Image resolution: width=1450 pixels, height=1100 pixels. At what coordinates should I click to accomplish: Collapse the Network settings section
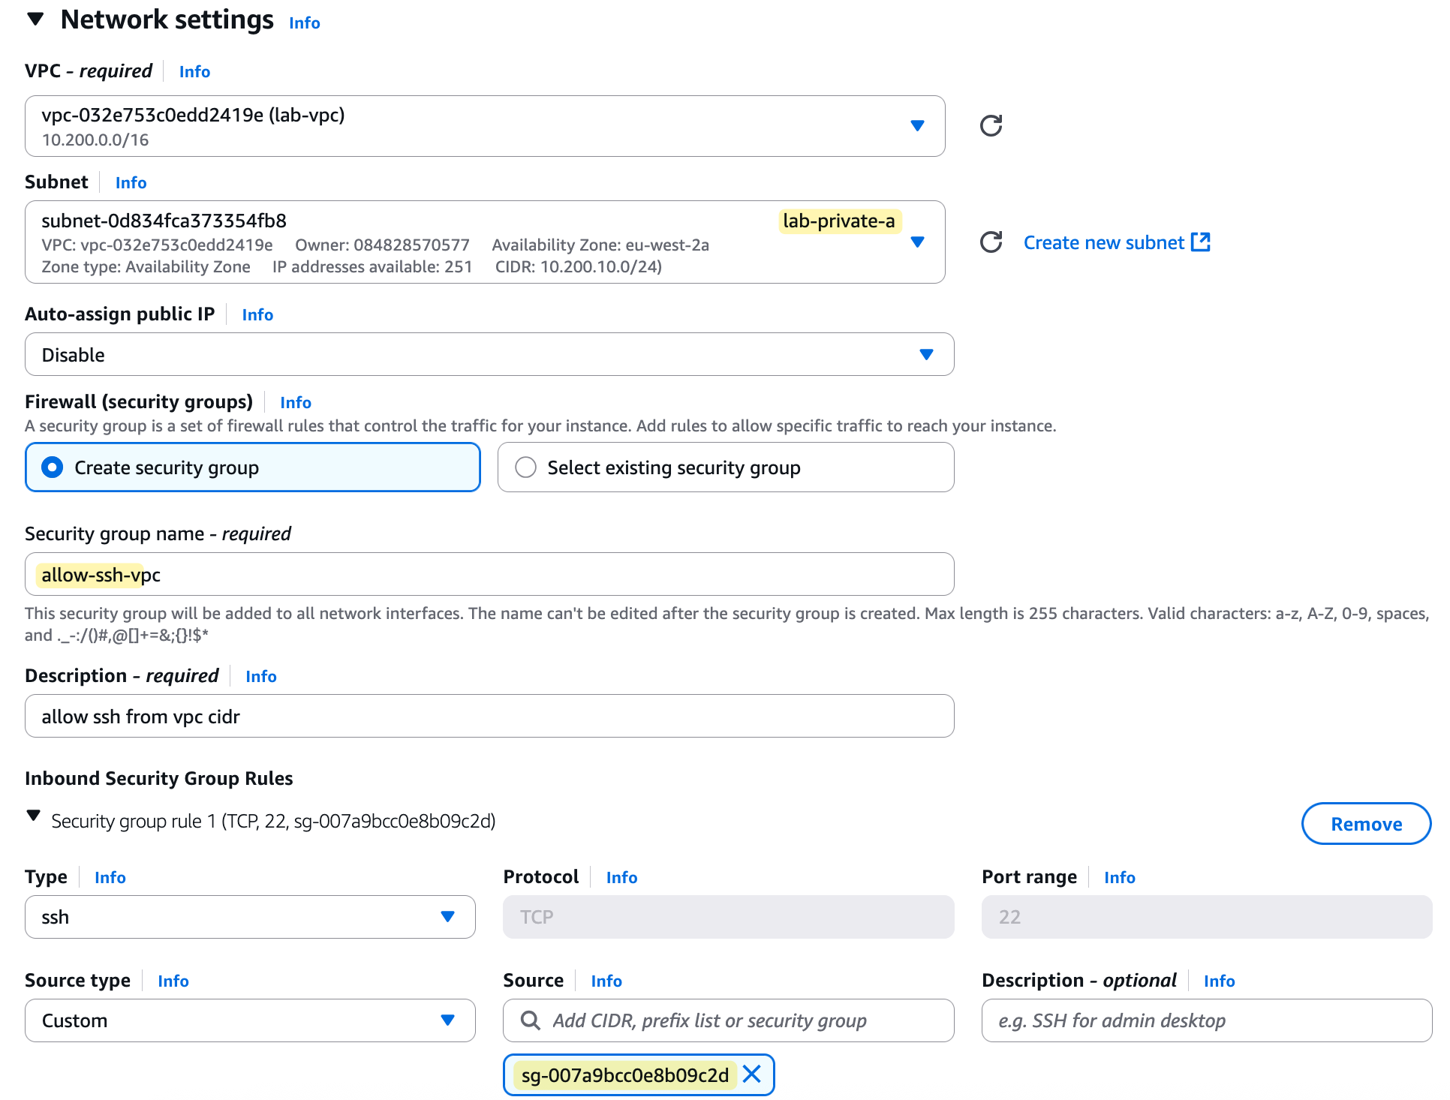[x=35, y=20]
